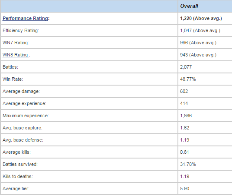Select the Average damage value 602

(x=184, y=91)
